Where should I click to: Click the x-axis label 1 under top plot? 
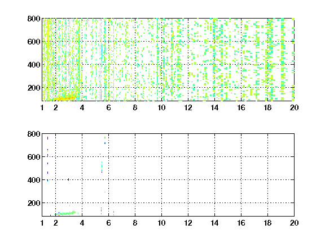(x=42, y=107)
